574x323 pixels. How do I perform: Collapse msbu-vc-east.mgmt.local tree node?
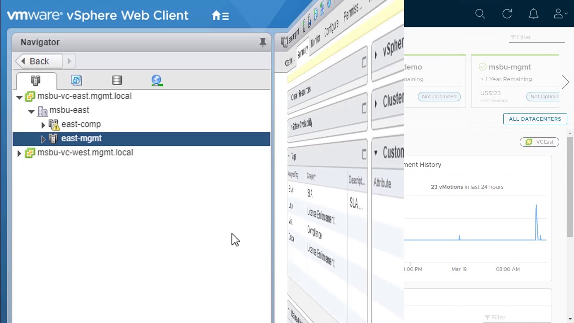click(x=19, y=96)
